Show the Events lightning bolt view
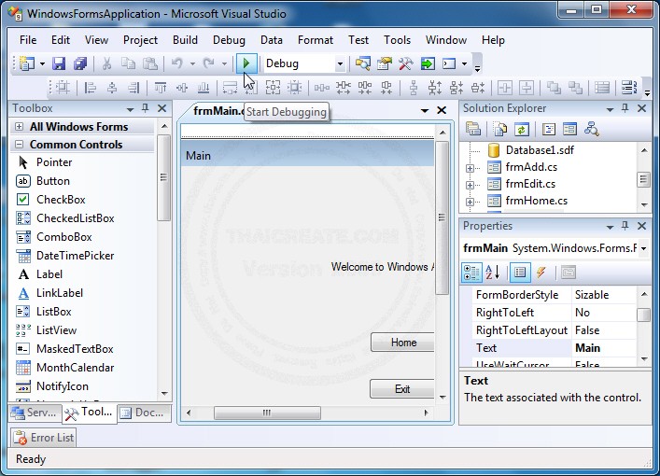 tap(541, 273)
